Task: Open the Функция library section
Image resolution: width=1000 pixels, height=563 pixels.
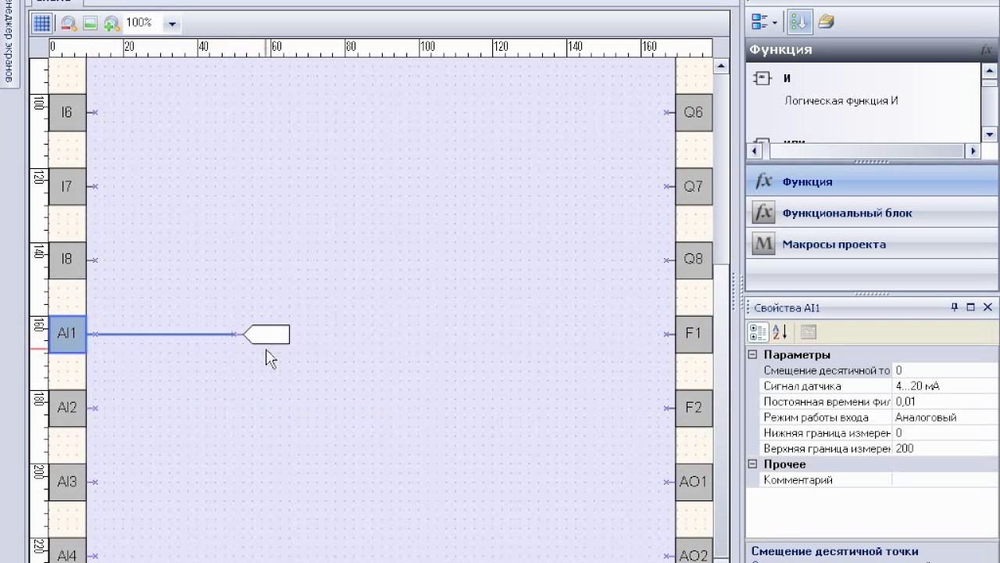Action: coord(872,181)
